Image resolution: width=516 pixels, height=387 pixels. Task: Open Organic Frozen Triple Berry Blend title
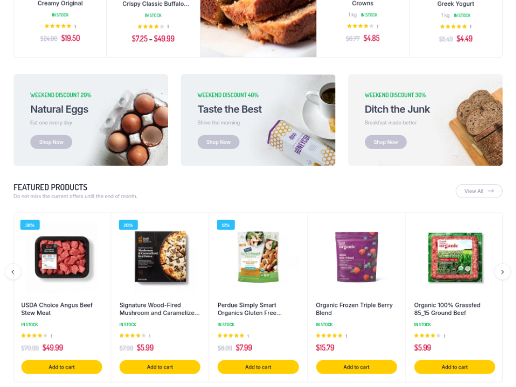pos(354,309)
